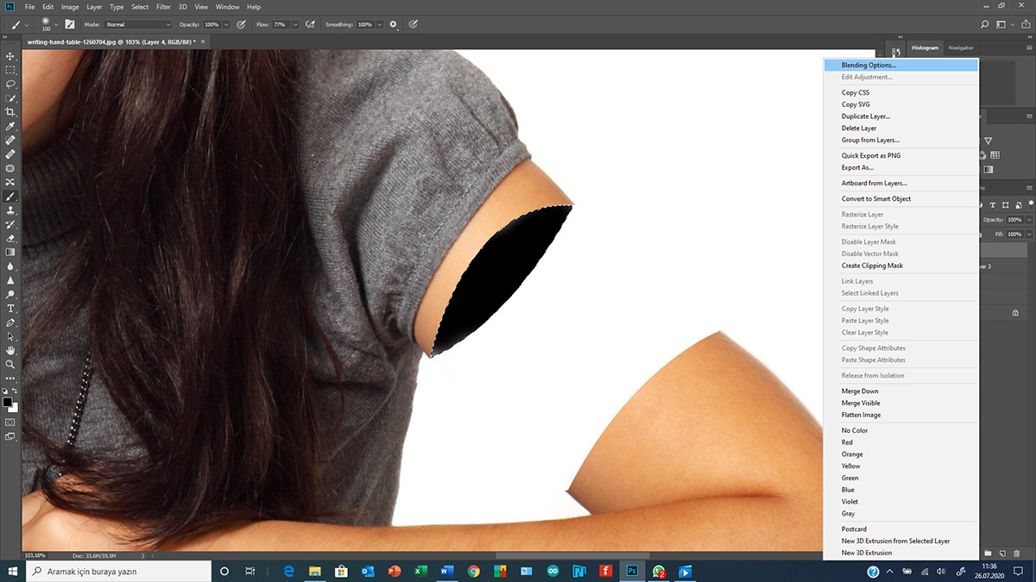Image resolution: width=1036 pixels, height=582 pixels.
Task: Enable airbrush-style build-up effect
Action: click(x=308, y=24)
